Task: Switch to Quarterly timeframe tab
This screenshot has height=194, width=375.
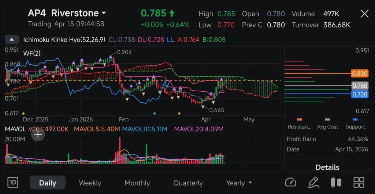Action: point(188,183)
